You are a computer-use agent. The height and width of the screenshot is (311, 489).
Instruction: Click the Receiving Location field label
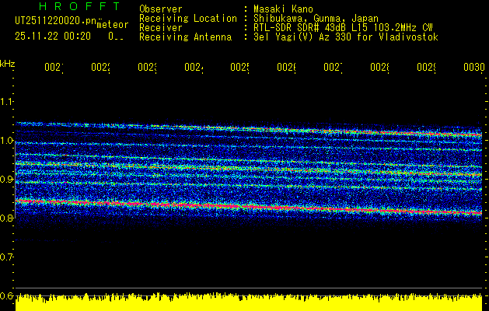click(187, 18)
